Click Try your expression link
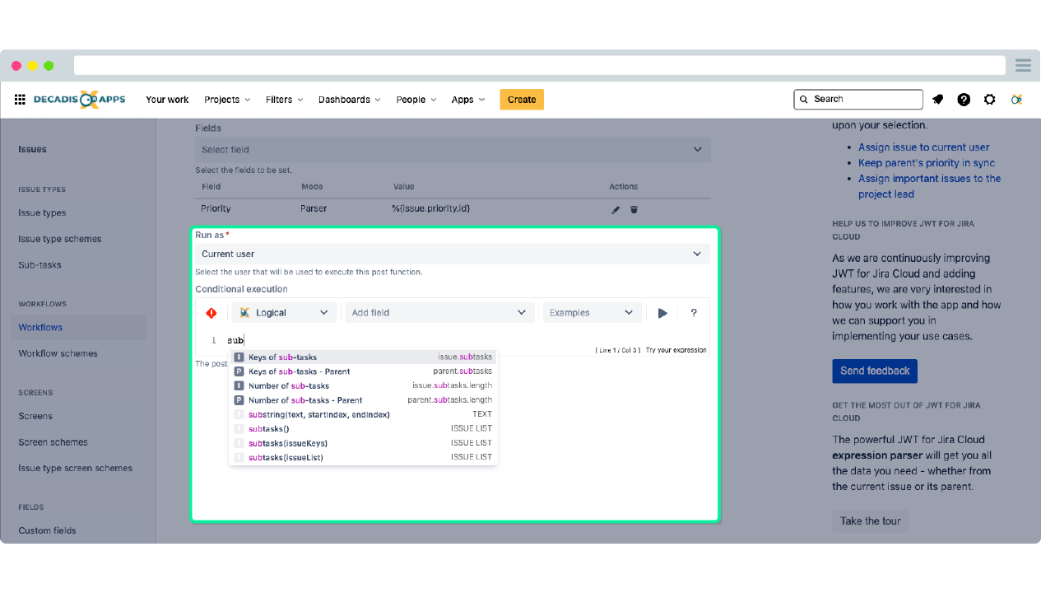1041x593 pixels. [x=676, y=350]
